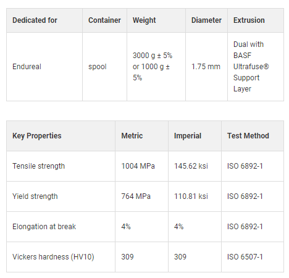Select the 110.81 ksi yield value
289x278 pixels.
(191, 196)
